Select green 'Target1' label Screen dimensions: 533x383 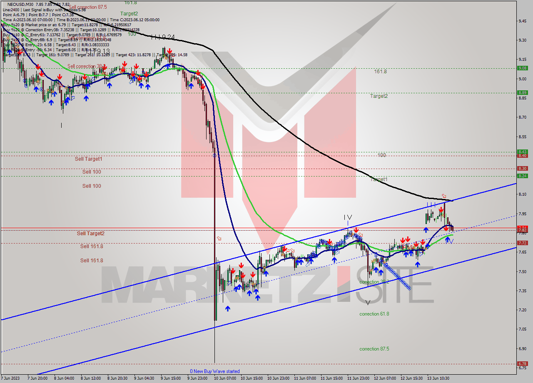379,179
